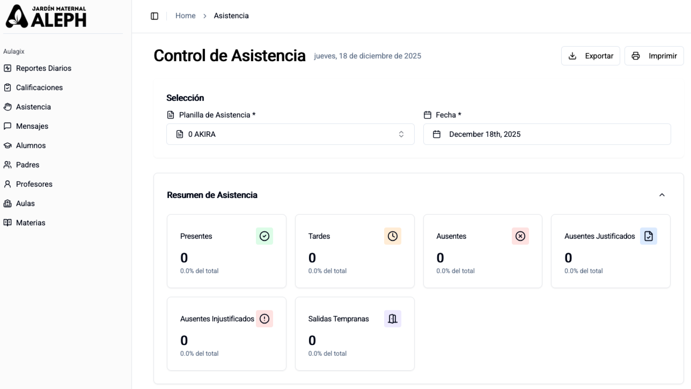
Task: Open the Fecha date picker field
Action: point(547,134)
